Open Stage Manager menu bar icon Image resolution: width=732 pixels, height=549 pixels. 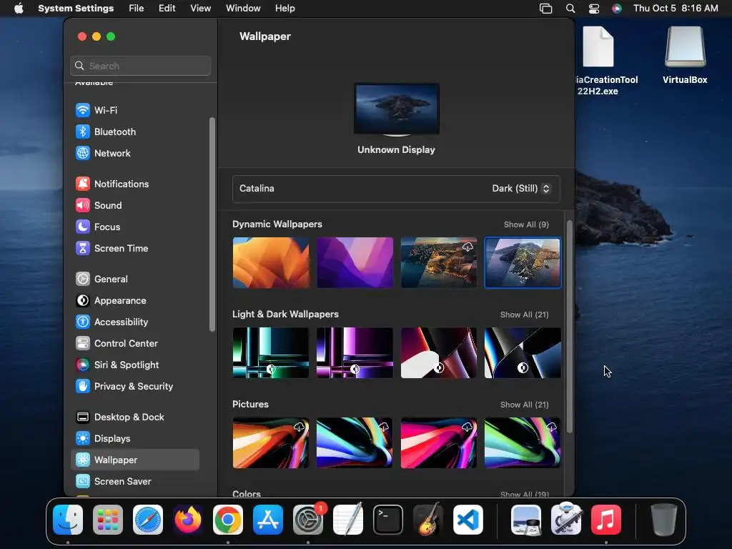[x=545, y=9]
